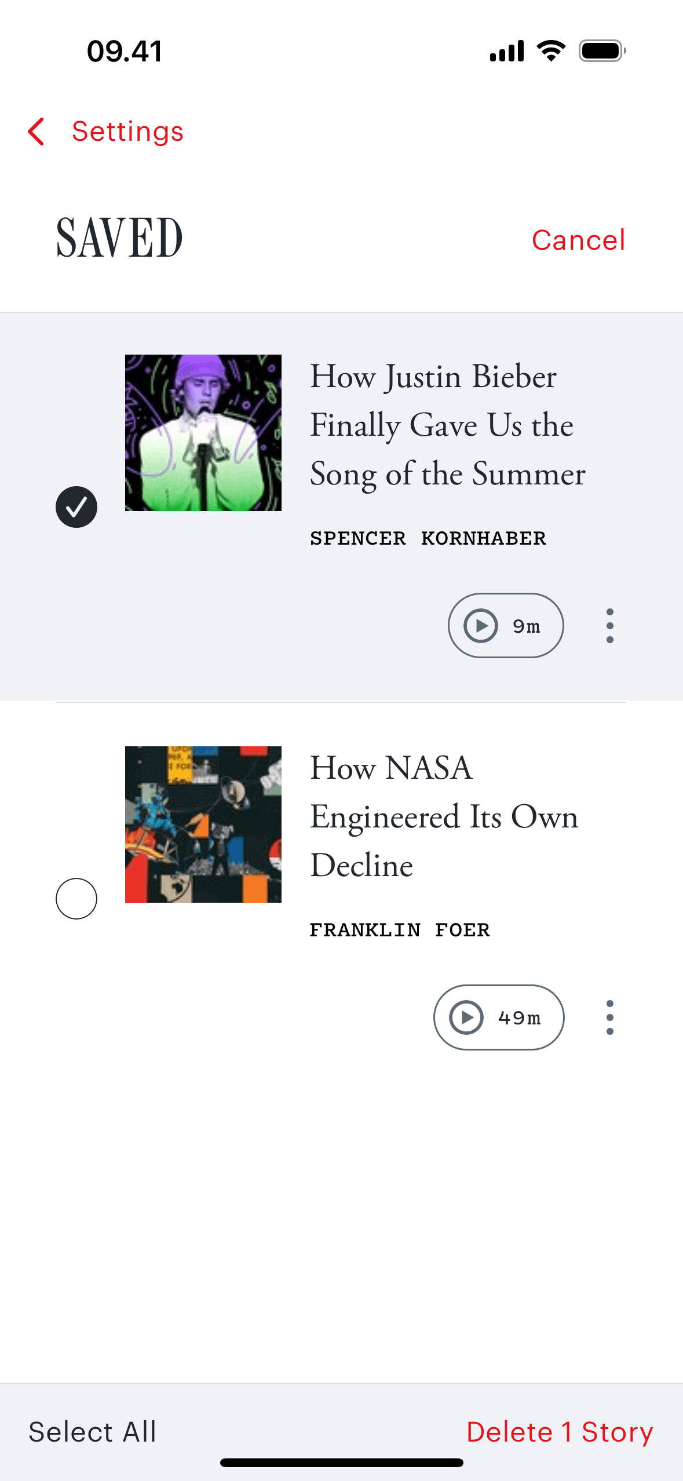Play the 49m NASA article audio
This screenshot has height=1481, width=683.
[x=498, y=1017]
